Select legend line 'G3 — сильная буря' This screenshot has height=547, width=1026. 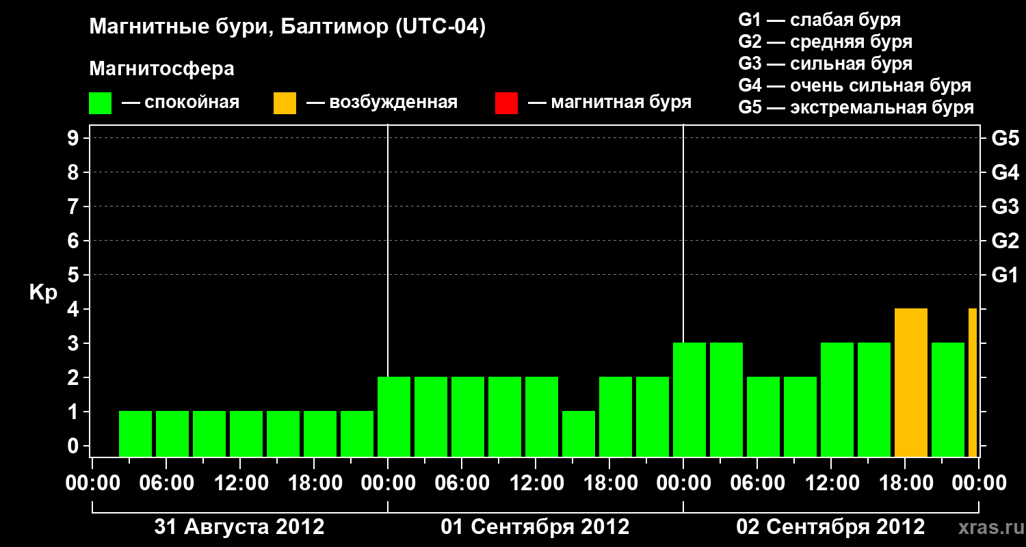825,64
